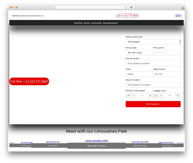Click the 'Number of passengers' label
The width and height of the screenshot is (193, 163).
click(135, 91)
